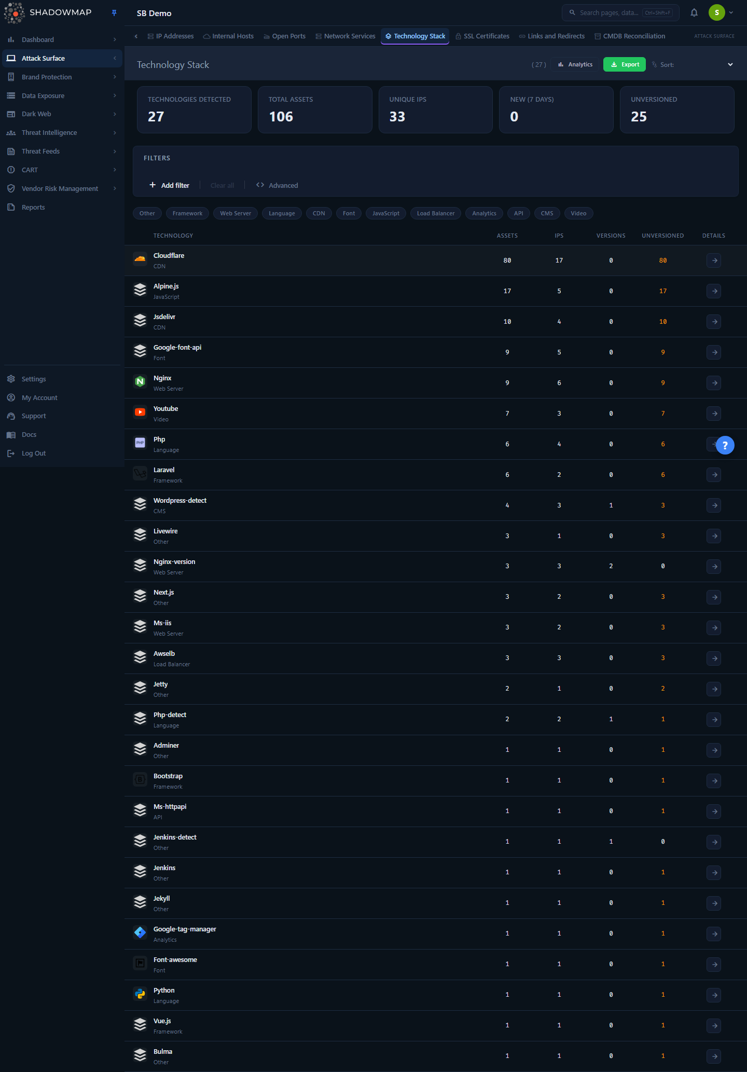Expand Brand Protection sidebar menu
747x1072 pixels.
(x=115, y=77)
